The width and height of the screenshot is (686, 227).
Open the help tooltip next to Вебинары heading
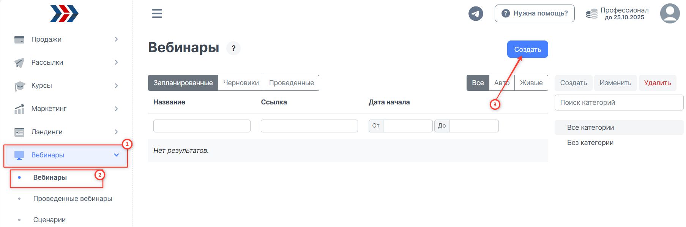point(233,48)
